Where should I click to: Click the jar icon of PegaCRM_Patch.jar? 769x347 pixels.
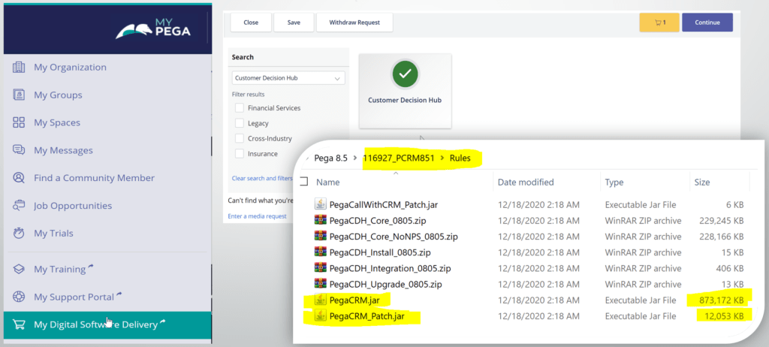click(x=320, y=315)
